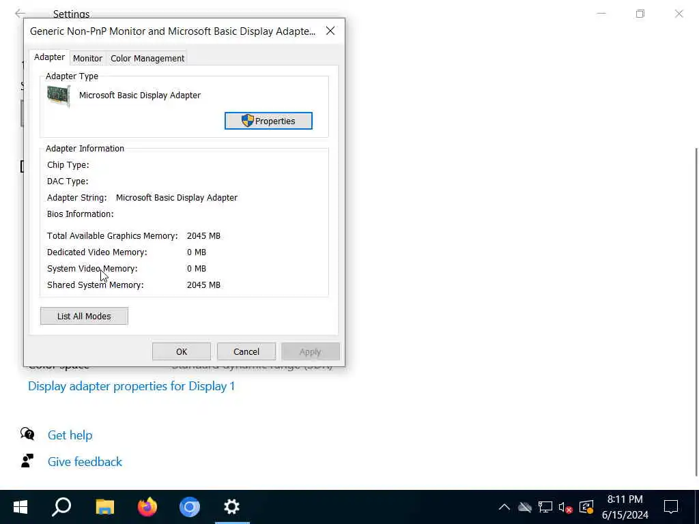Click the muted volume speaker icon
The height and width of the screenshot is (524, 699).
click(565, 507)
